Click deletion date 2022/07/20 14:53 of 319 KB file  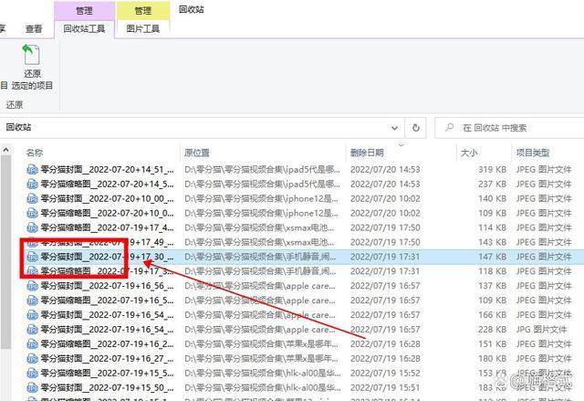[x=385, y=170]
